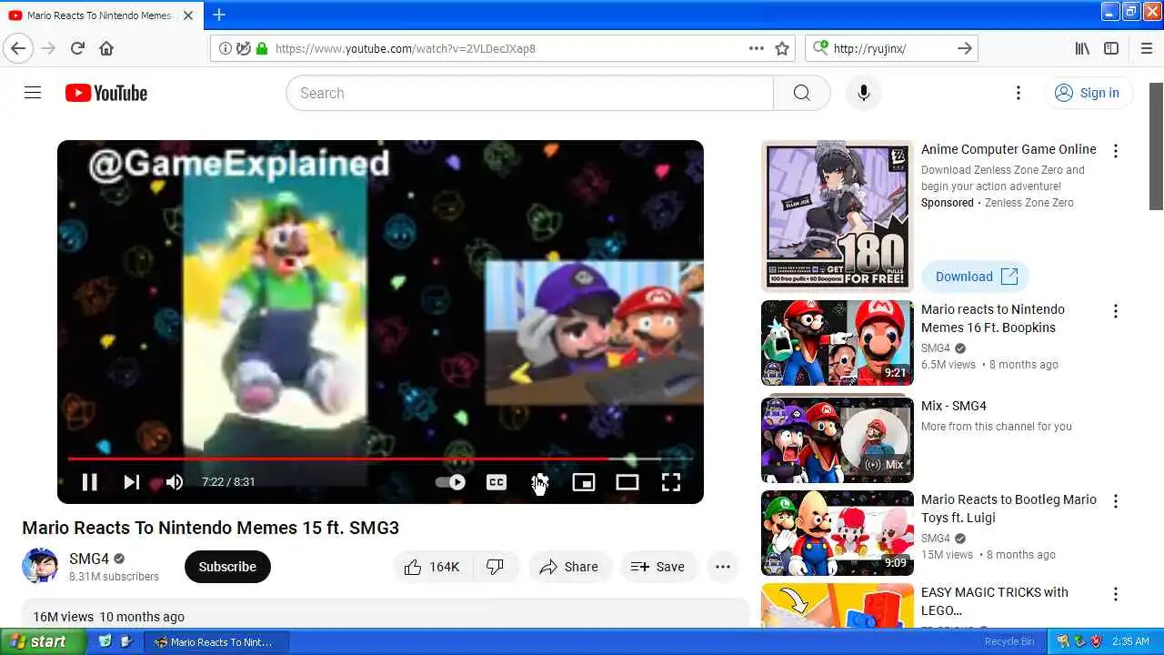1164x655 pixels.
Task: Bookmark this page with star
Action: (782, 48)
